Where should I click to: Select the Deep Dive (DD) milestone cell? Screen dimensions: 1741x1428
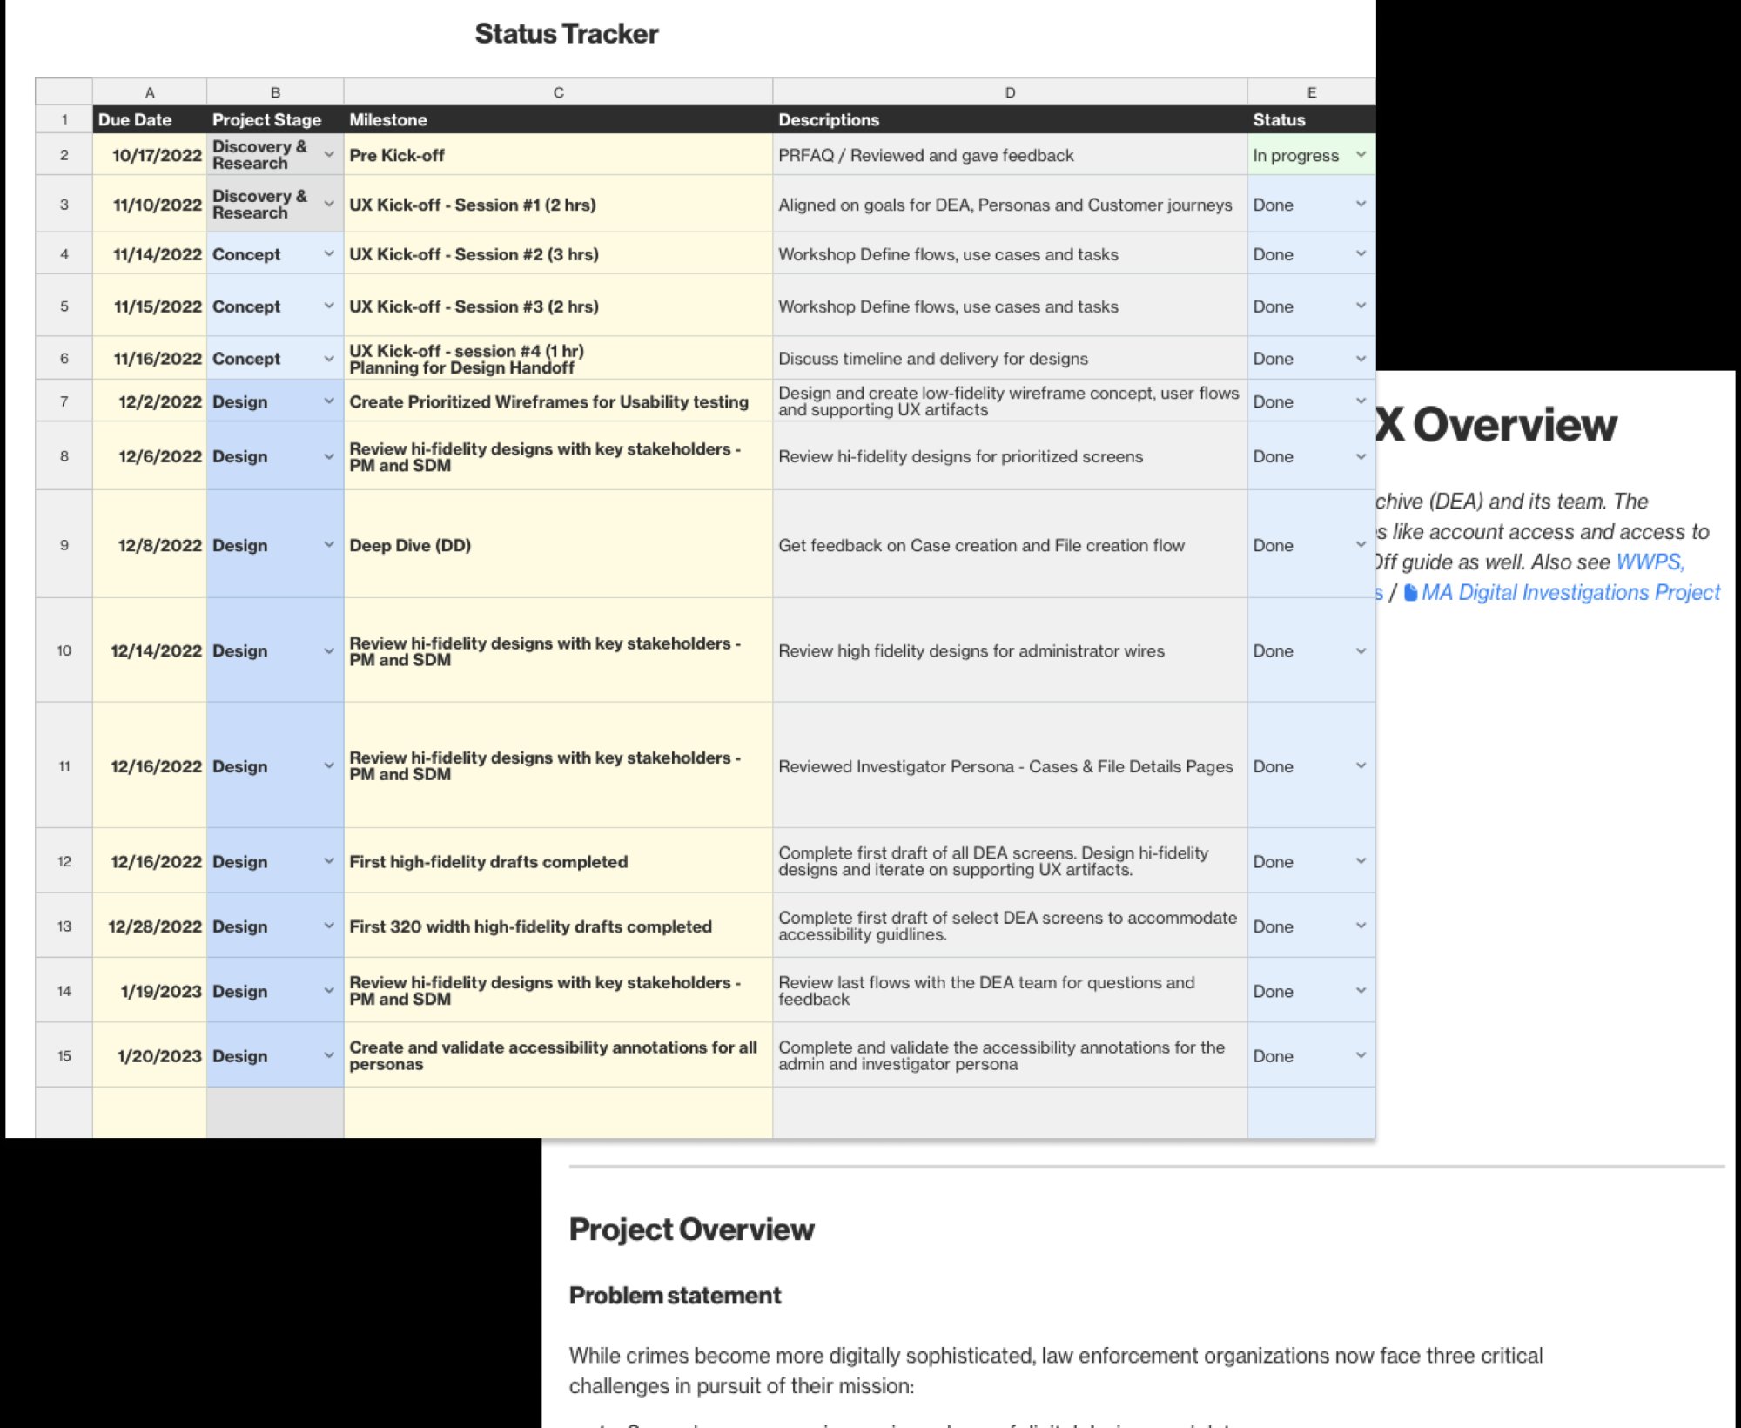557,545
